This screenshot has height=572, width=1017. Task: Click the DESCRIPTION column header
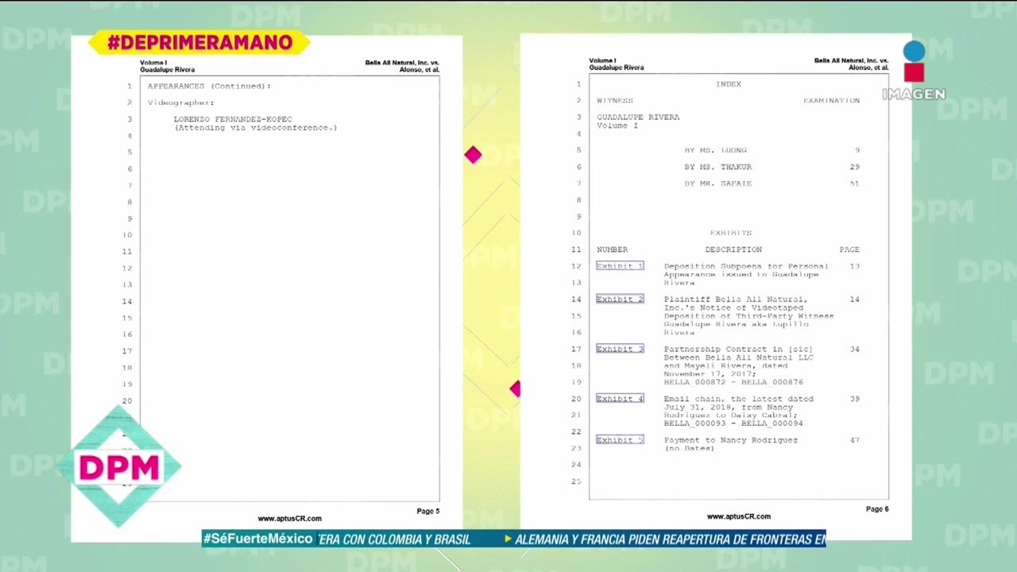coord(733,249)
